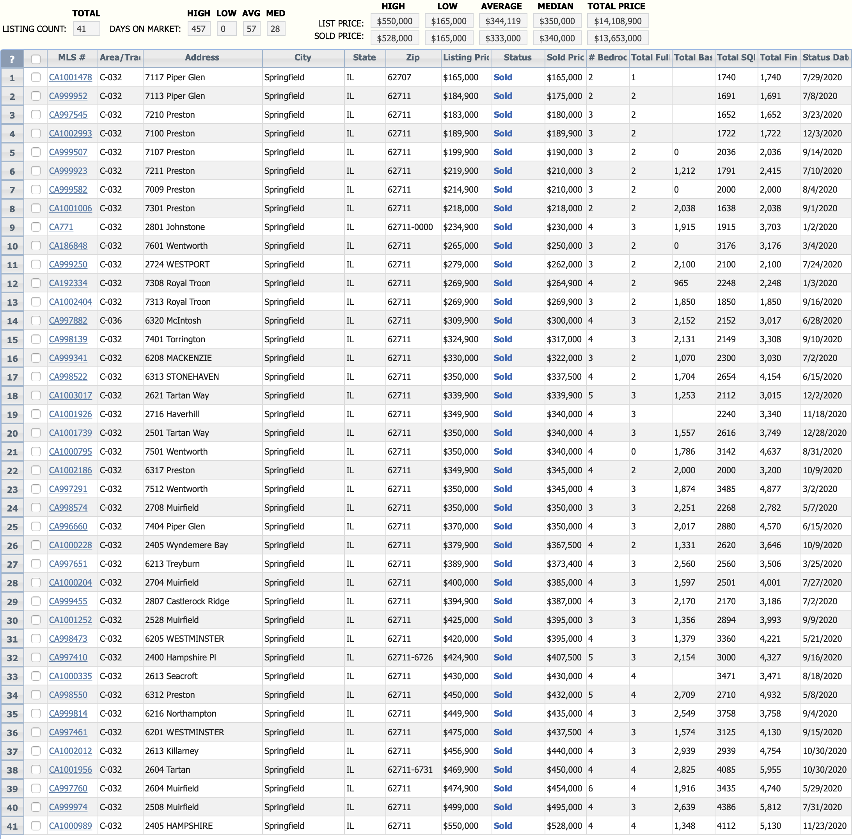
Task: Click listing price $279,000 for 2724 WESTPORT
Action: pyautogui.click(x=461, y=264)
